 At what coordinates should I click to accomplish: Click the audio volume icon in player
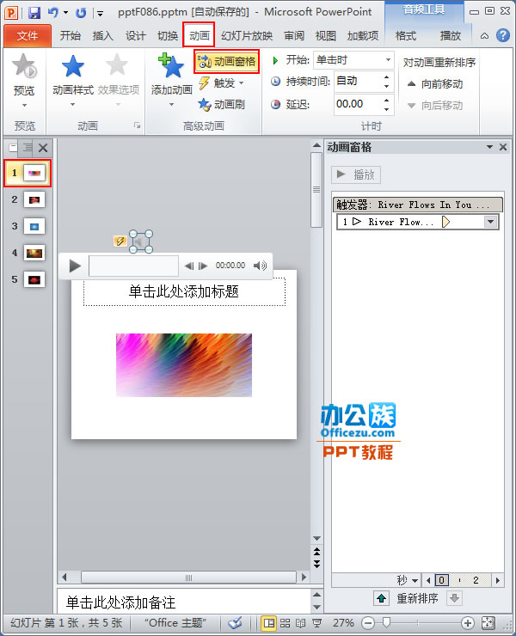[260, 266]
